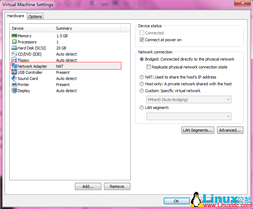The width and height of the screenshot is (253, 209).
Task: Click the Add... hardware button
Action: tap(88, 186)
